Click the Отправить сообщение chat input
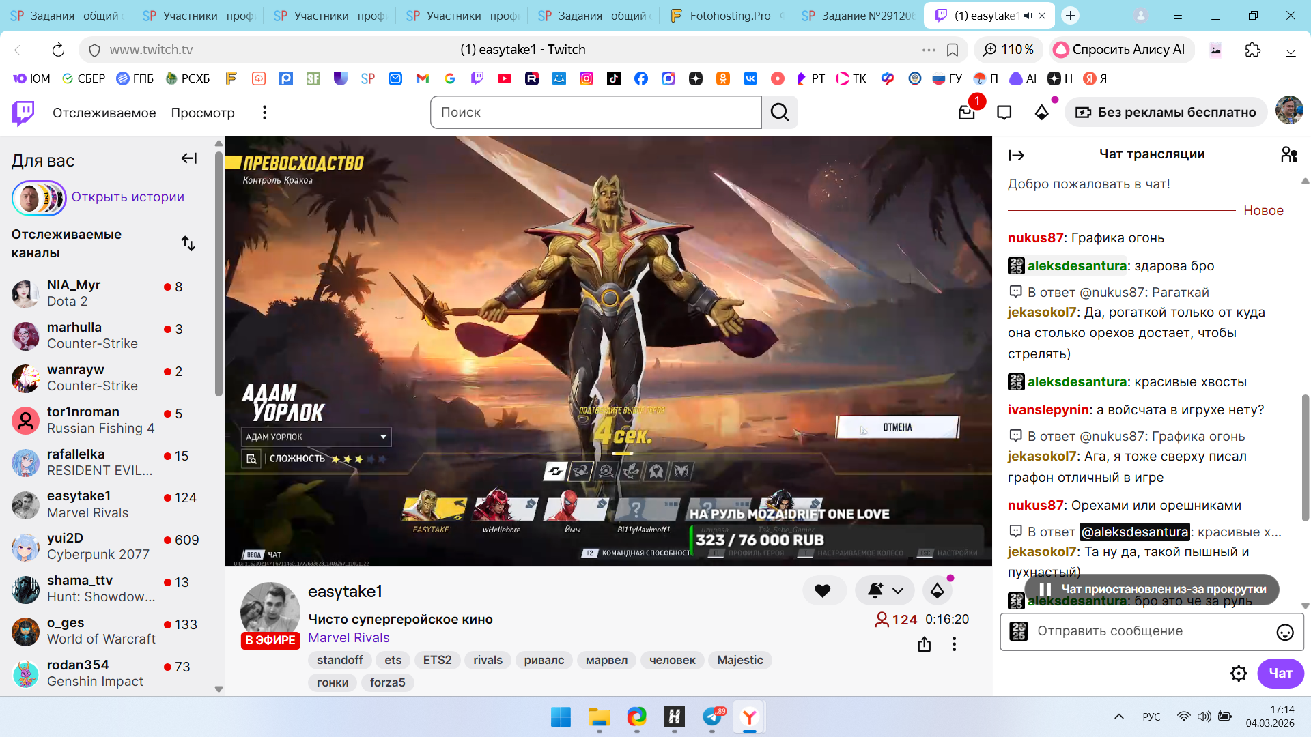The height and width of the screenshot is (737, 1311). 1147,631
